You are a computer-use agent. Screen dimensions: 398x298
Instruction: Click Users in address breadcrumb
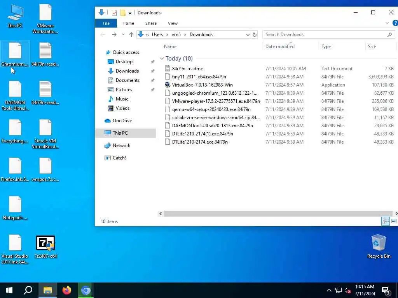(157, 35)
